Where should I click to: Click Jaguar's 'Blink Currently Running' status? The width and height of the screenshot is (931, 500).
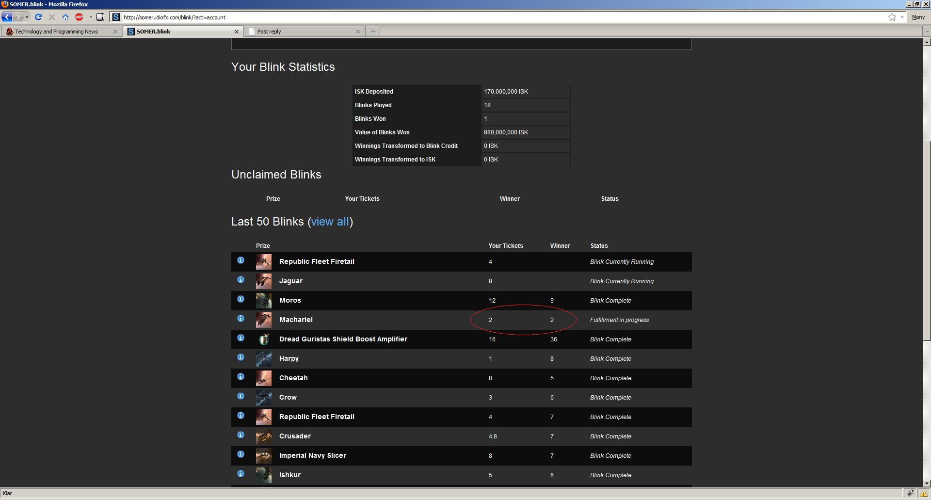(x=622, y=281)
